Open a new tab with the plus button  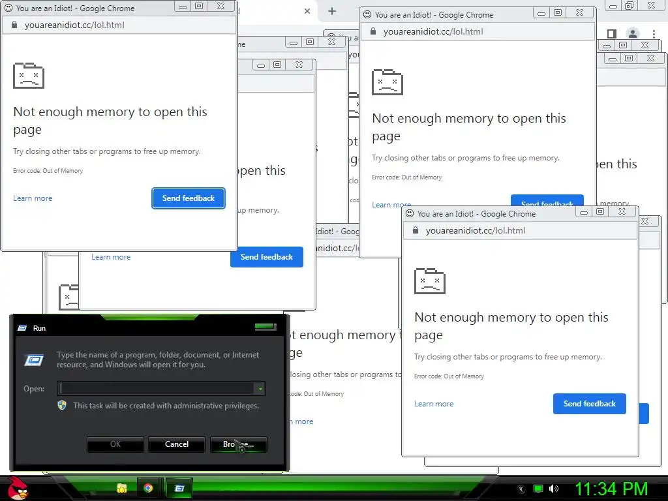(332, 11)
